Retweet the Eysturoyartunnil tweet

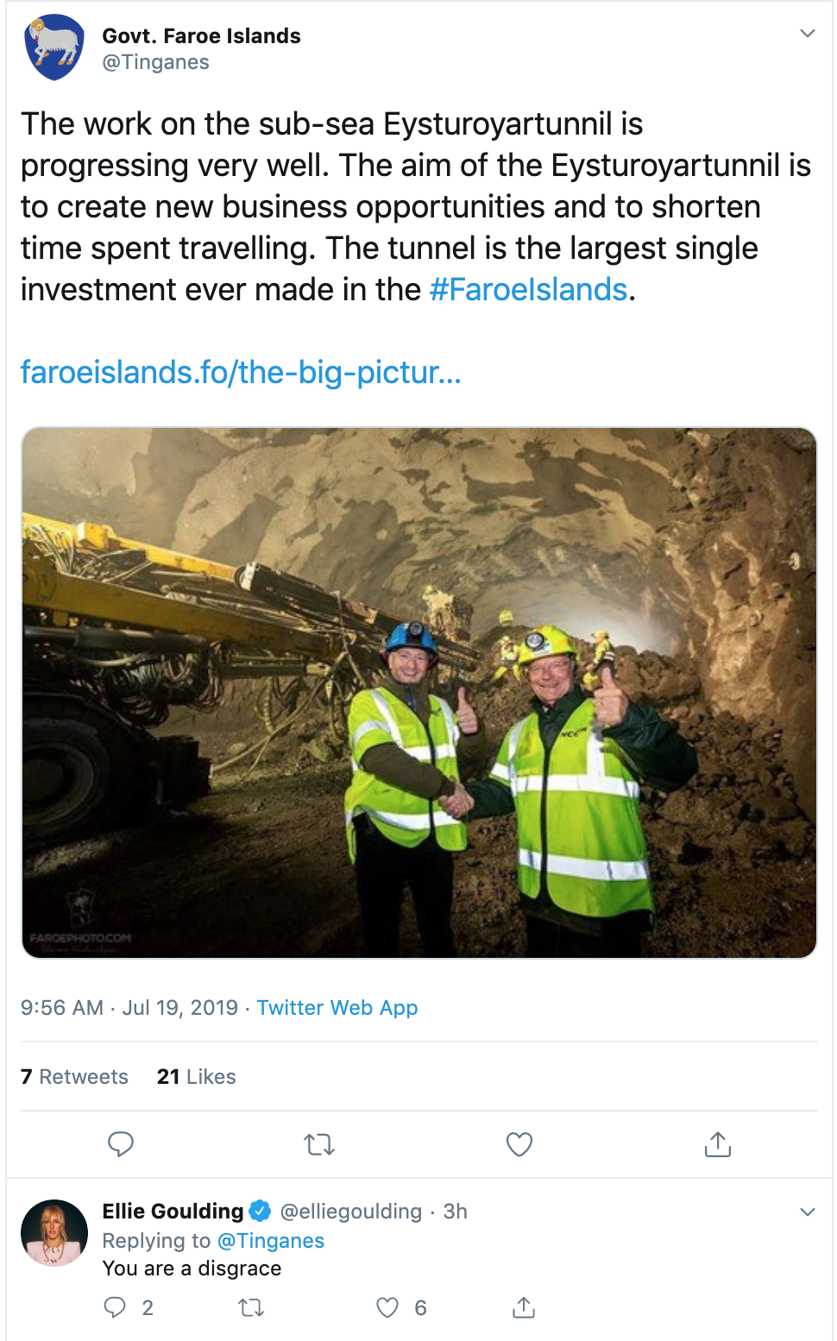(319, 1145)
